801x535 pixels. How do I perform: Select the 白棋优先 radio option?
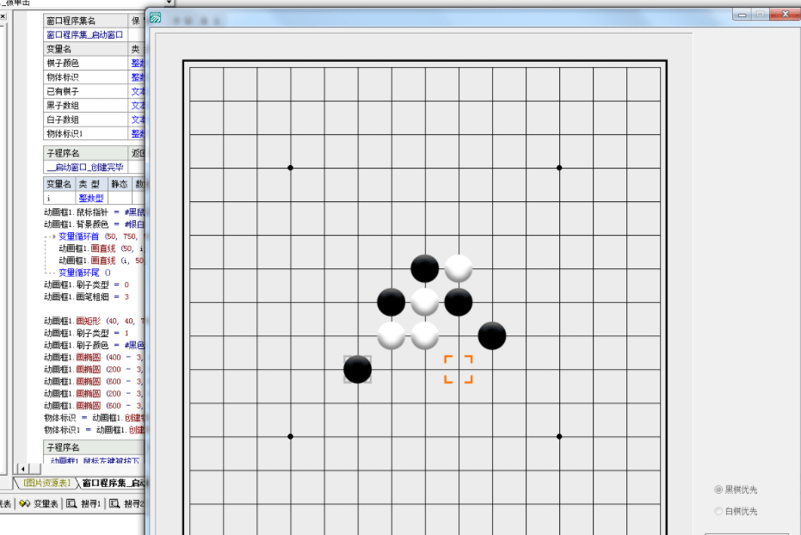pyautogui.click(x=719, y=512)
